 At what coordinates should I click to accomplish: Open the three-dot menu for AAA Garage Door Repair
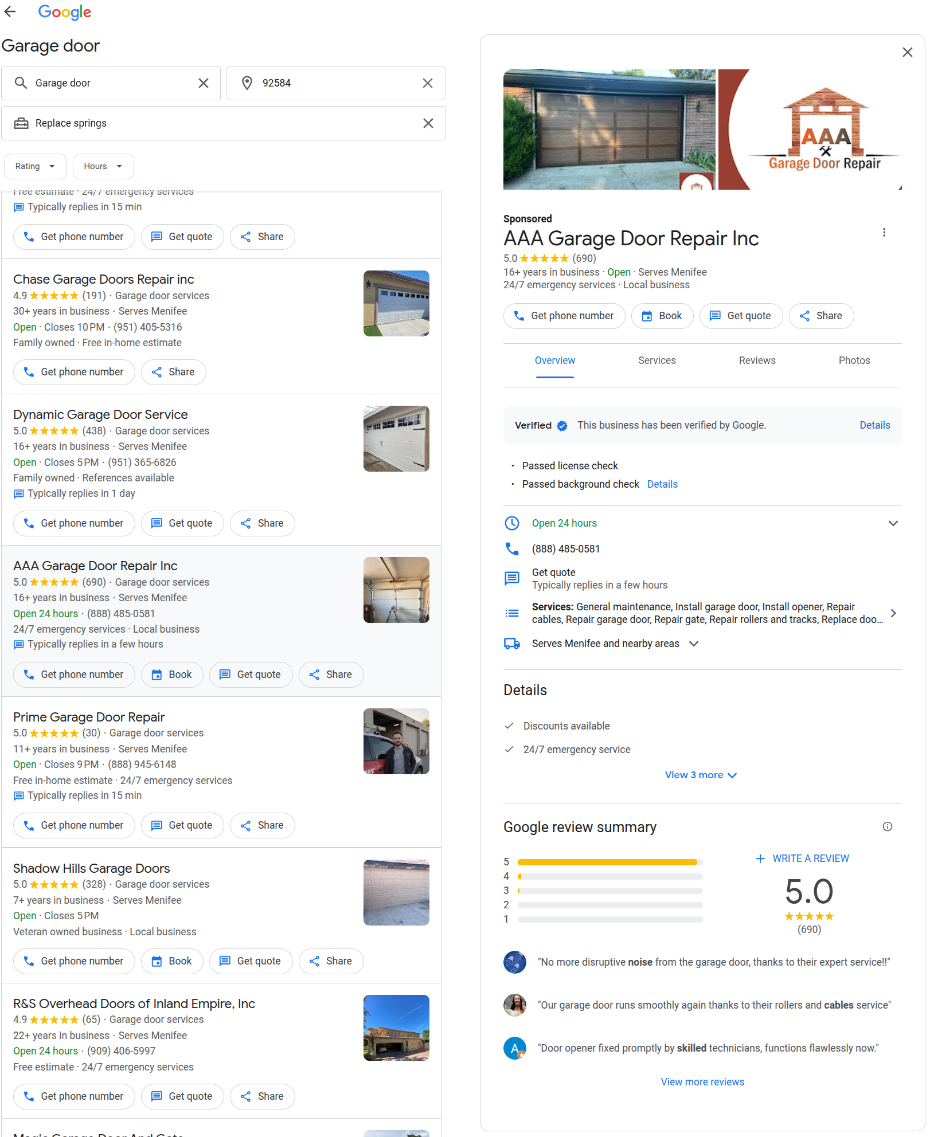884,233
